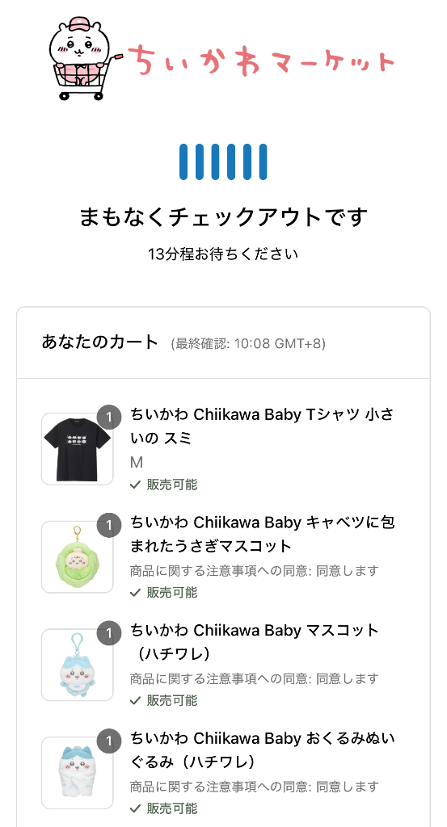Image resolution: width=447 pixels, height=827 pixels.
Task: Click checkmark beside cabbage mascot 販売可能
Action: (136, 593)
